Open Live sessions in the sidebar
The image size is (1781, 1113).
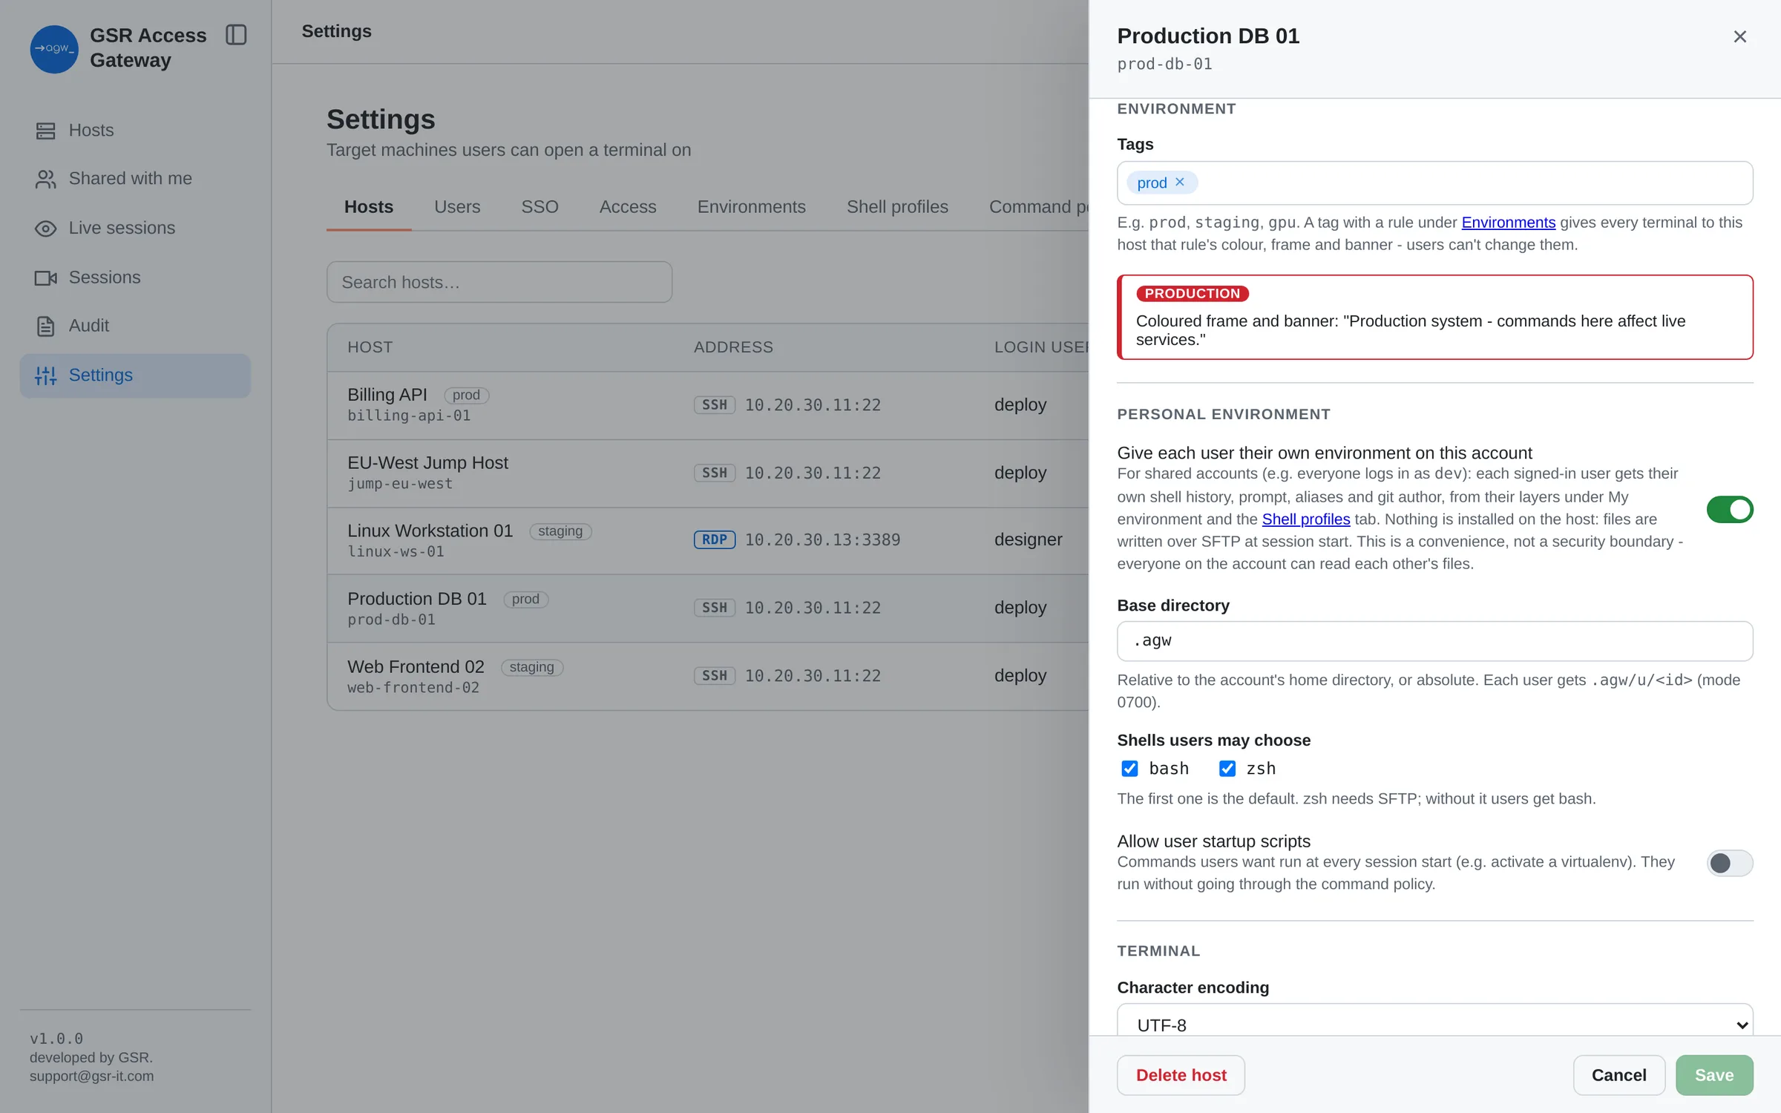click(x=135, y=229)
